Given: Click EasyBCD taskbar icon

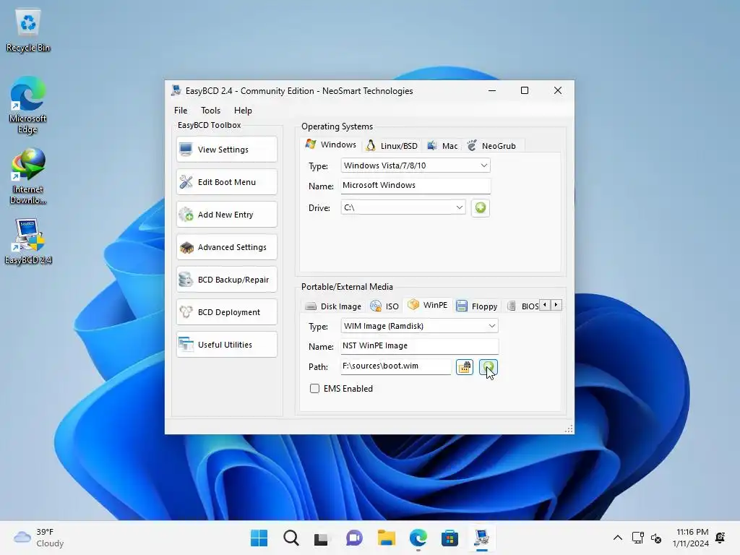Looking at the screenshot, I should (x=481, y=538).
